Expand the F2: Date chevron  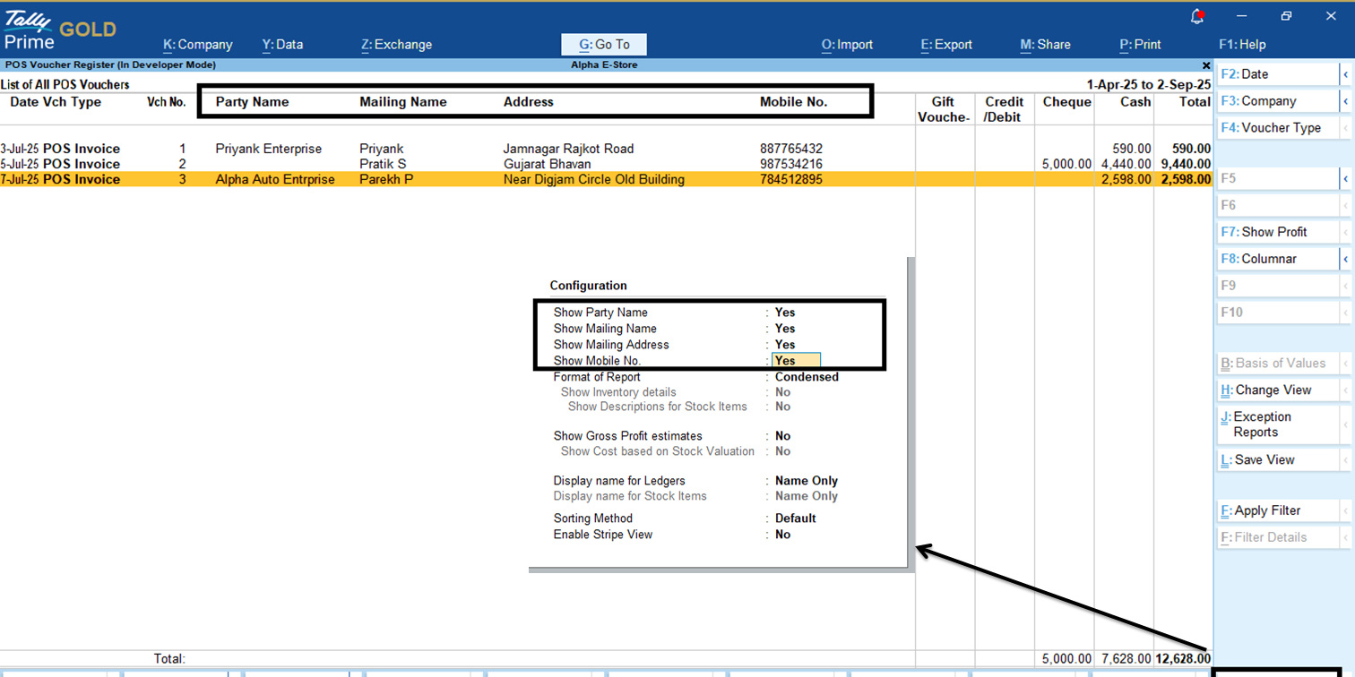click(1347, 73)
